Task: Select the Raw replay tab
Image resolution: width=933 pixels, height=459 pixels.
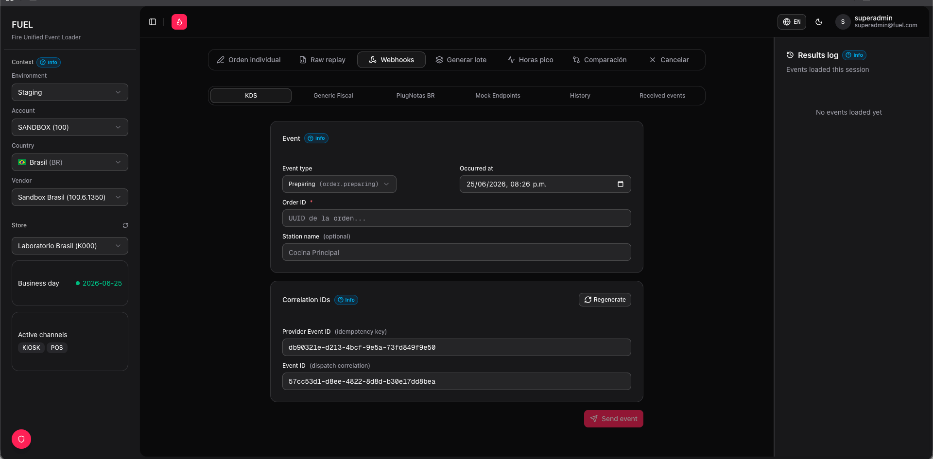Action: (x=322, y=60)
